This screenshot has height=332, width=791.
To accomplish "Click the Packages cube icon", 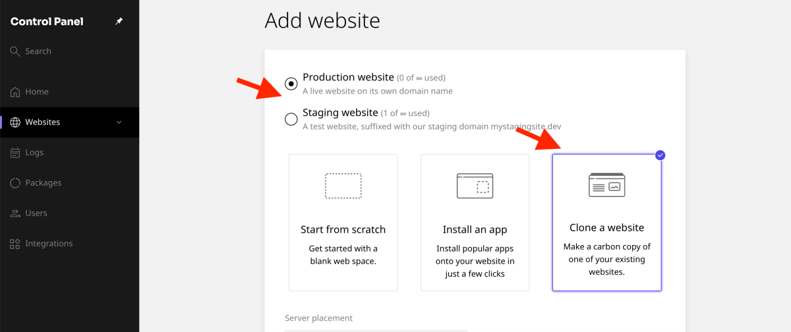I will (15, 183).
